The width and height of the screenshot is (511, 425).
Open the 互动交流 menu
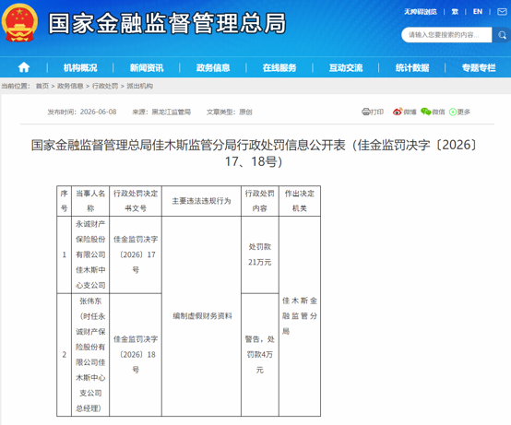346,67
